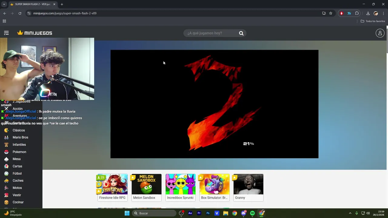Click the Super Smash Flash 2 game canvas
Viewport: 388px width, 218px height.
coord(214,104)
